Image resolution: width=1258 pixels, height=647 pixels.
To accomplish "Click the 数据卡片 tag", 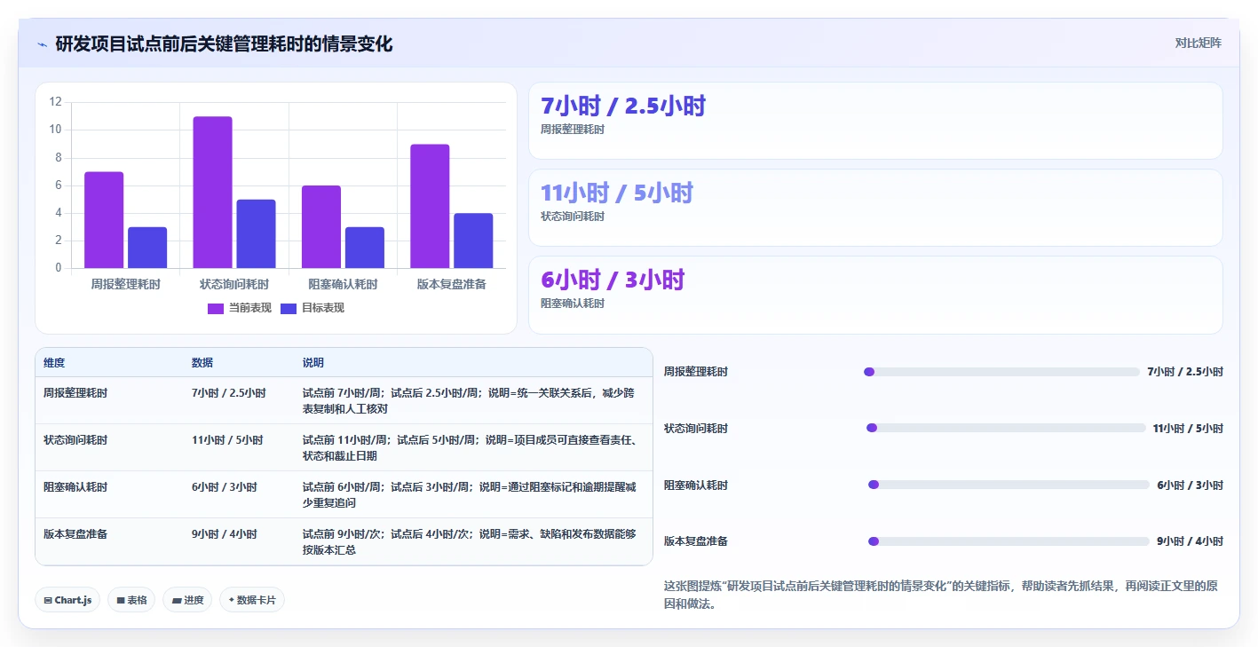I will [x=252, y=600].
